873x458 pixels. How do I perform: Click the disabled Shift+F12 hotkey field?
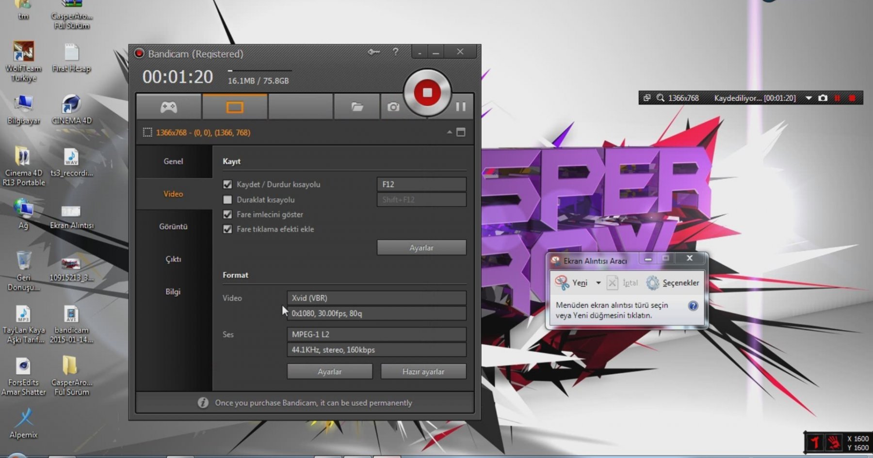[421, 200]
